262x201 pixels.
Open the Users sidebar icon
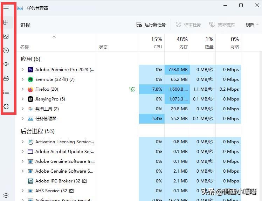pos(6,78)
